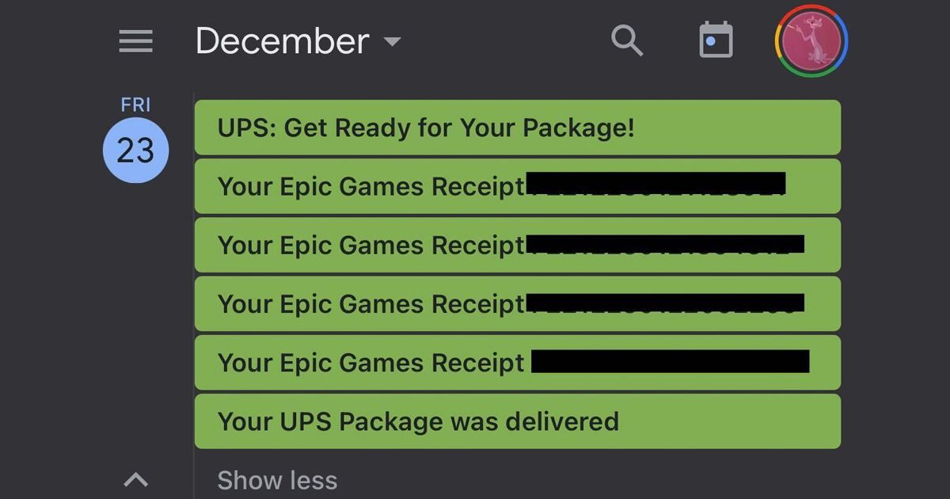Open the hamburger navigation menu
Screen dimensions: 950x499
[135, 41]
